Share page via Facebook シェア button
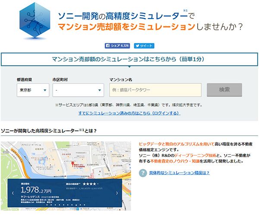 [117, 46]
